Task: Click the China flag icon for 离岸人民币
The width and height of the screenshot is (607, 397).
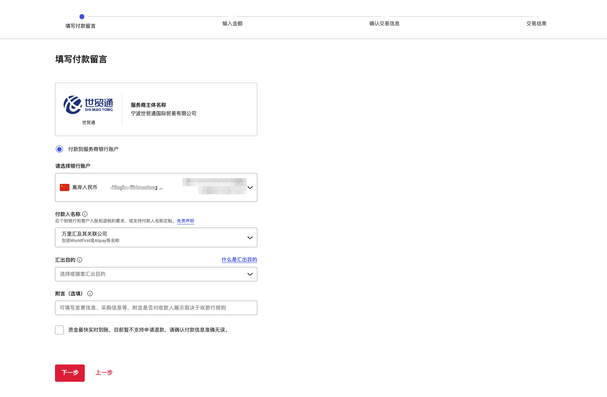Action: tap(65, 187)
